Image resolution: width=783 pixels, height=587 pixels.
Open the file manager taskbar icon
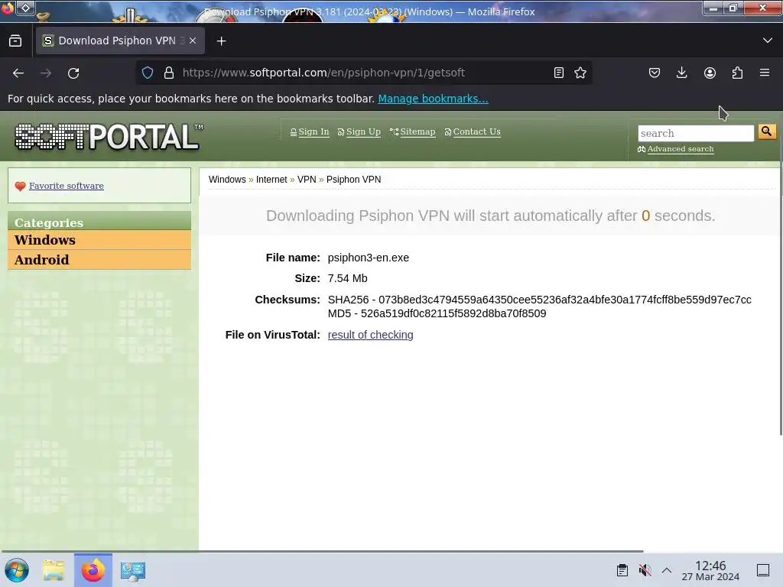click(54, 570)
